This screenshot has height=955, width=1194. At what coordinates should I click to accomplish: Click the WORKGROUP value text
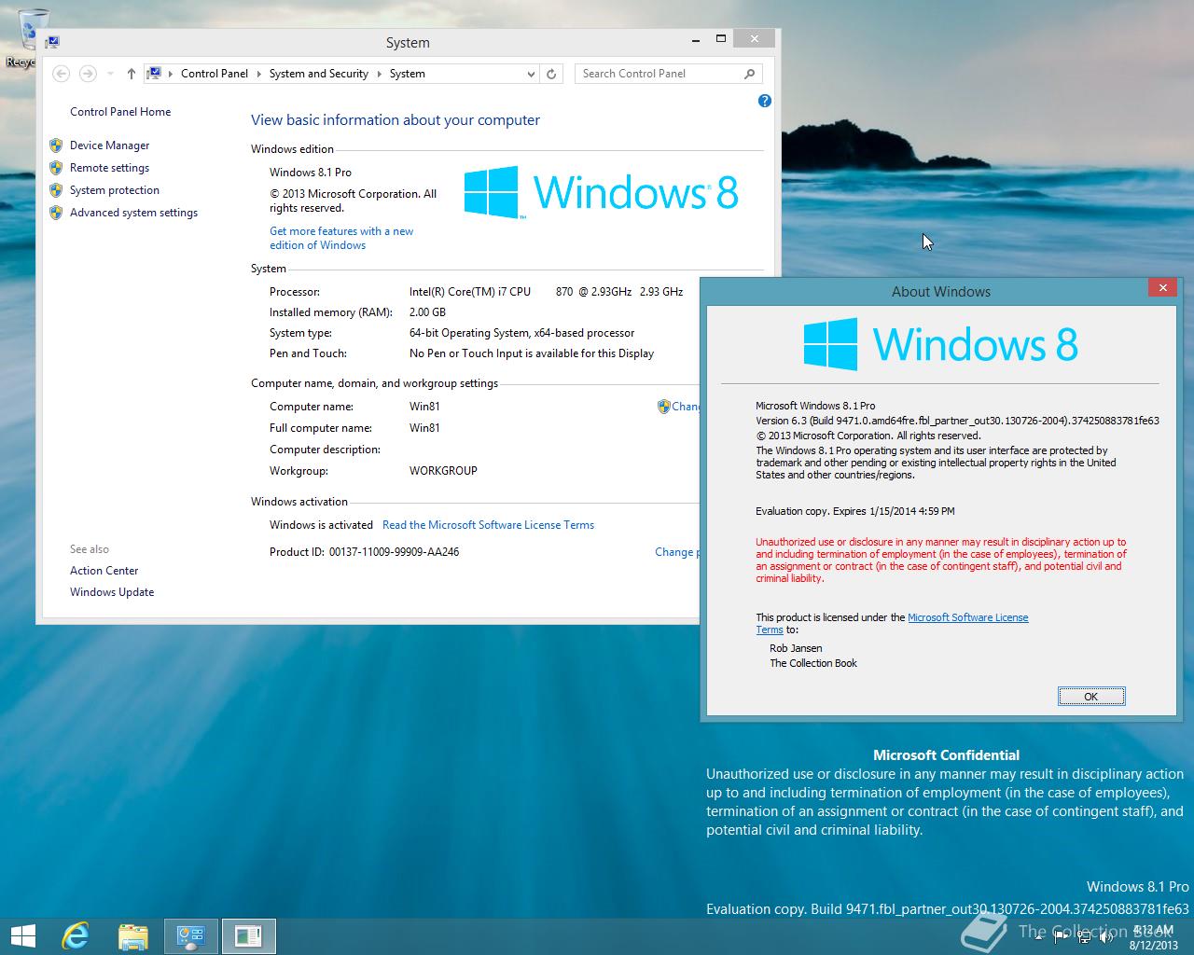(443, 471)
